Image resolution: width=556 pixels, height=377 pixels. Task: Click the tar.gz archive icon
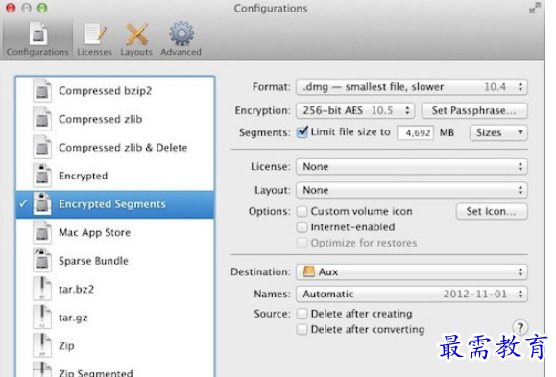point(42,318)
